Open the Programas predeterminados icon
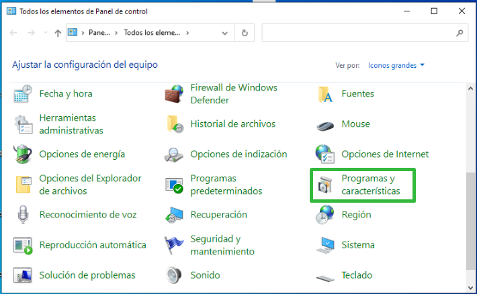The height and width of the screenshot is (294, 477). tap(174, 185)
